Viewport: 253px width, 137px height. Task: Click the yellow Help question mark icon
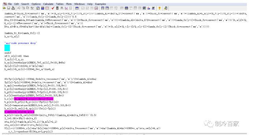tap(159, 8)
